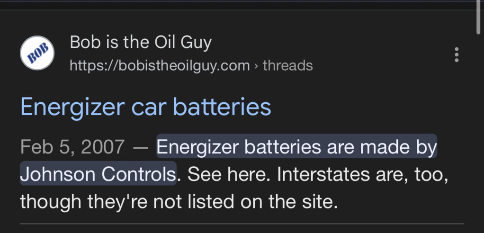Click the divider line below the snippet

[242, 224]
